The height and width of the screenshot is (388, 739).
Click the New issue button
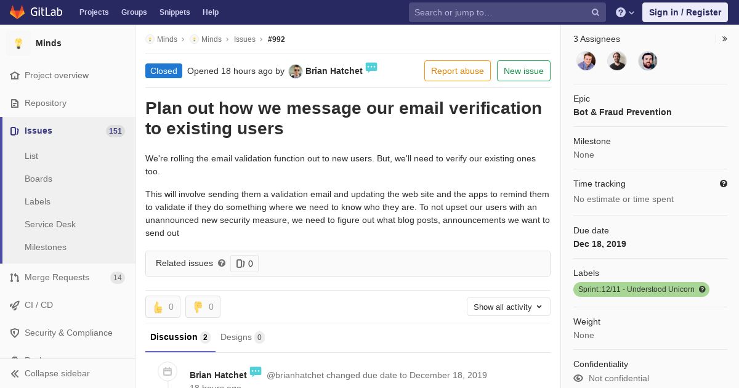pyautogui.click(x=523, y=71)
